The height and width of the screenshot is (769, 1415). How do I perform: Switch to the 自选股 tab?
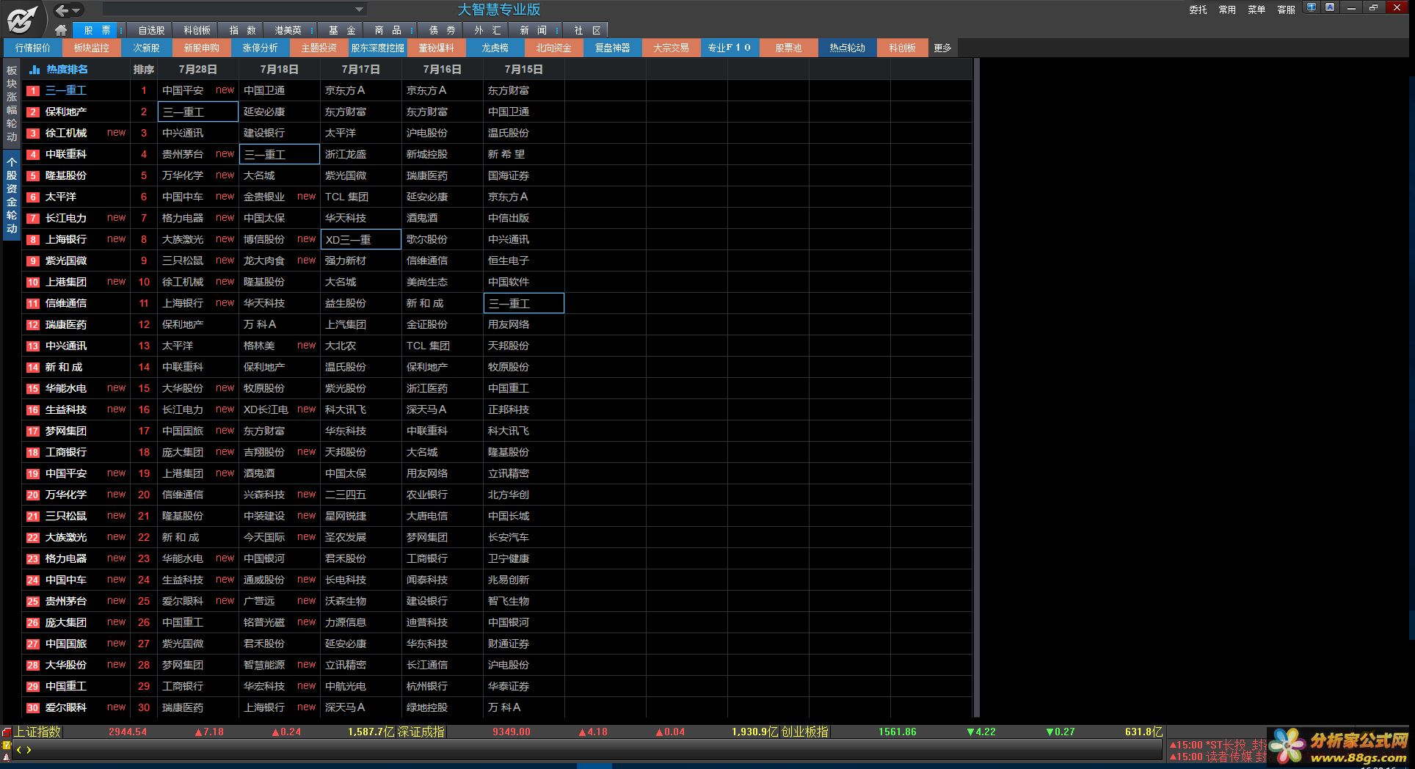pyautogui.click(x=151, y=30)
